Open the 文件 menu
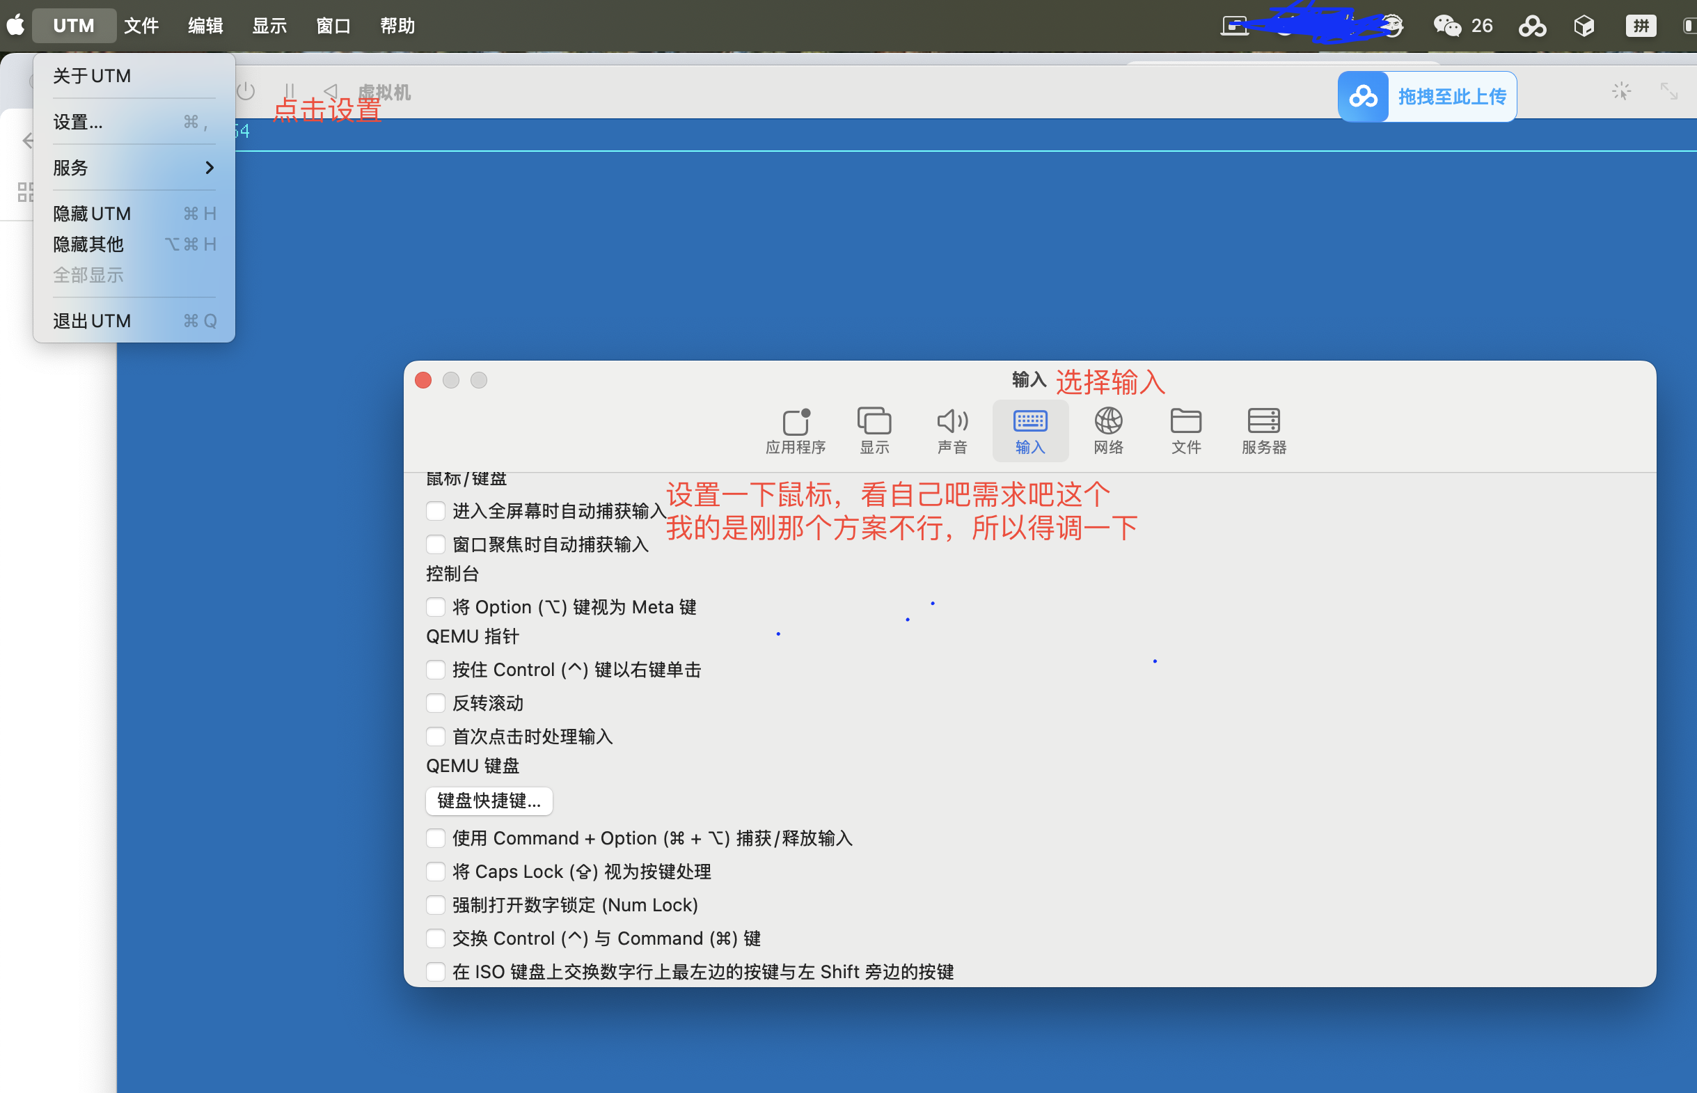Viewport: 1697px width, 1093px height. click(x=141, y=26)
